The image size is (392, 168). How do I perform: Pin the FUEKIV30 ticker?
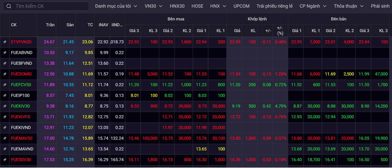[x=5, y=106]
